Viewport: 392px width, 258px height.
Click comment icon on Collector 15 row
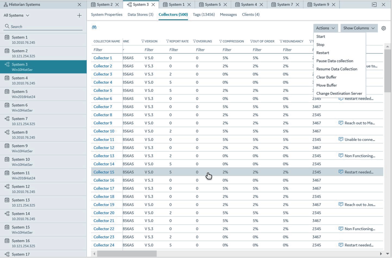coord(341,172)
